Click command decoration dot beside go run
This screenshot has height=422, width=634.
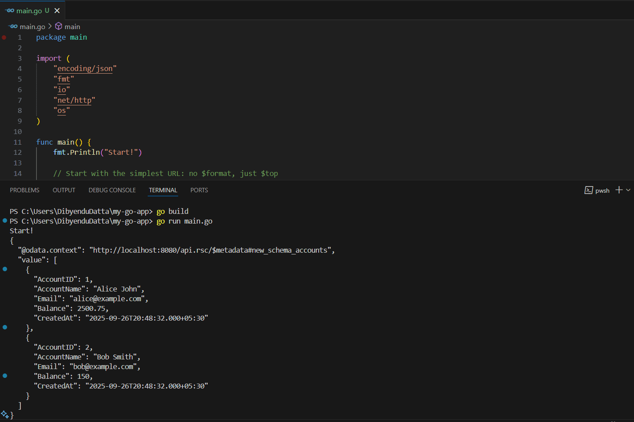click(x=5, y=220)
